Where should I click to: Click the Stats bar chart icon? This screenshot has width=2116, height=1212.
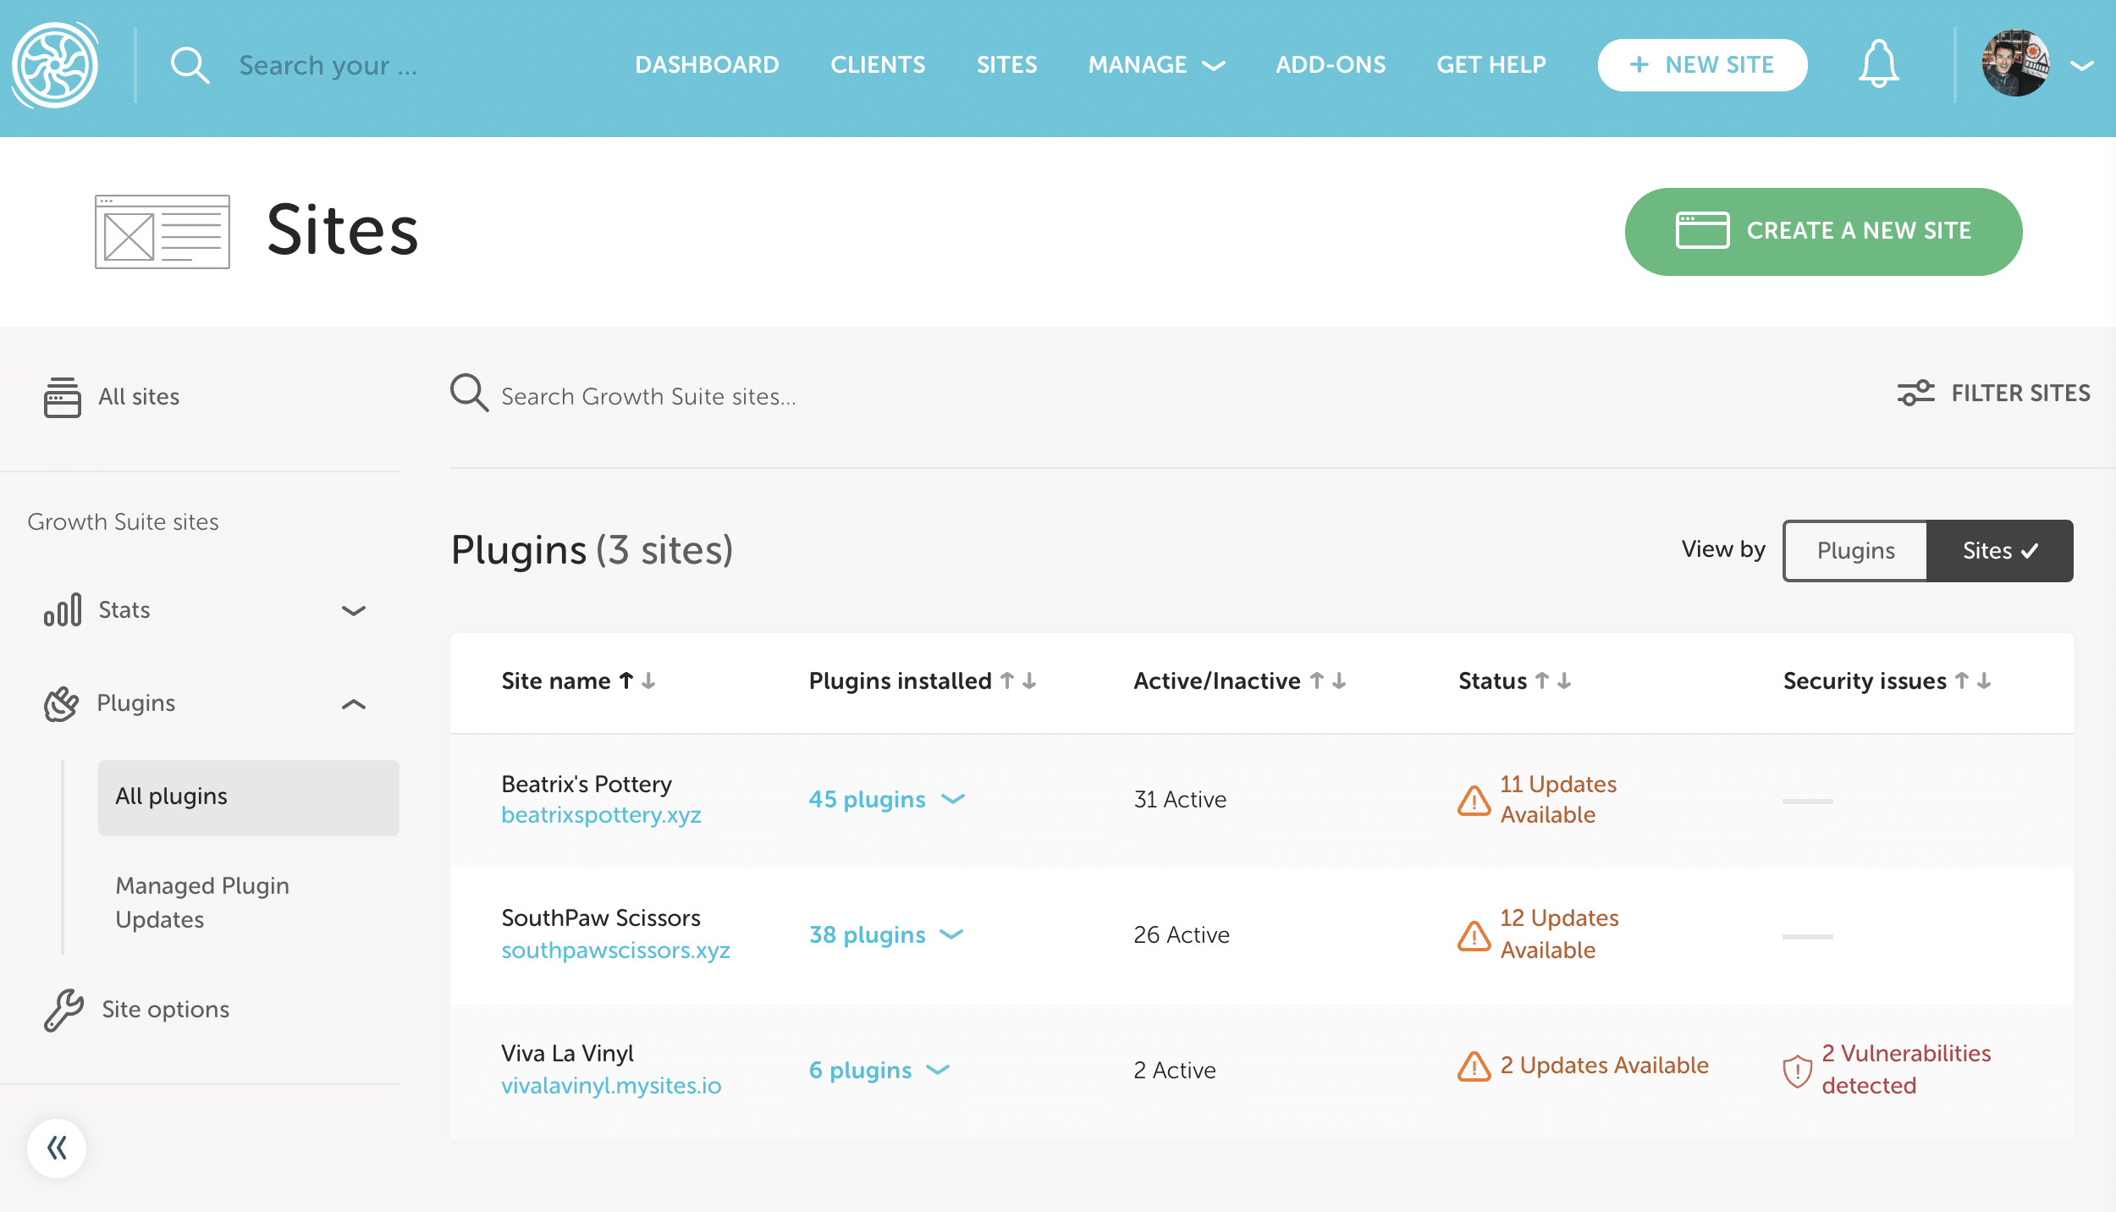(62, 609)
